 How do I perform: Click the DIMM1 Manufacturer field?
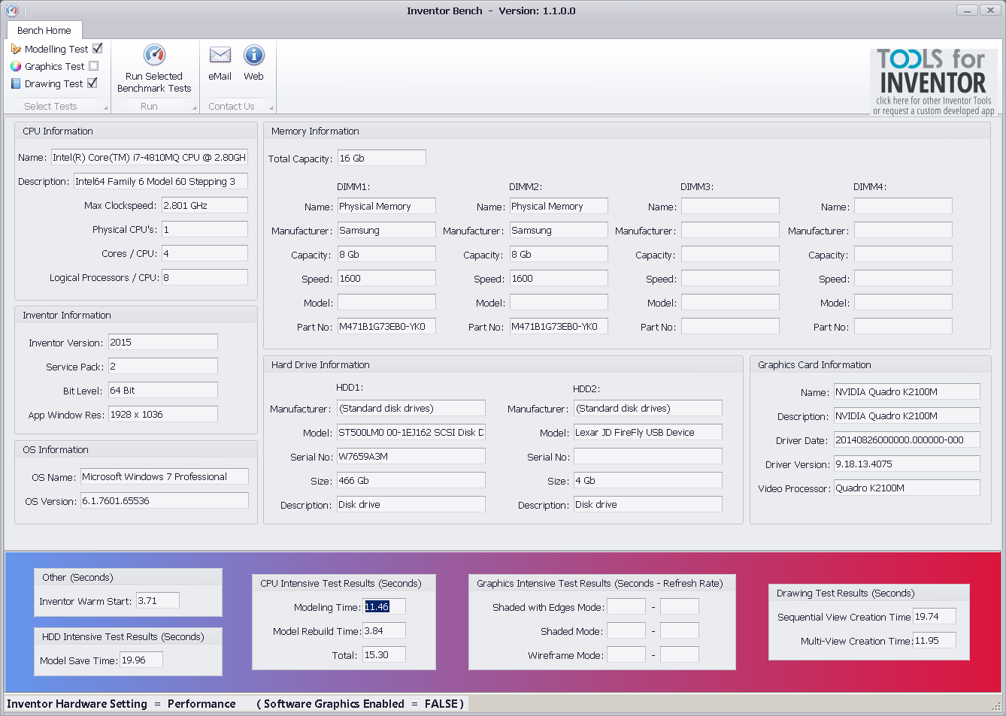point(386,231)
